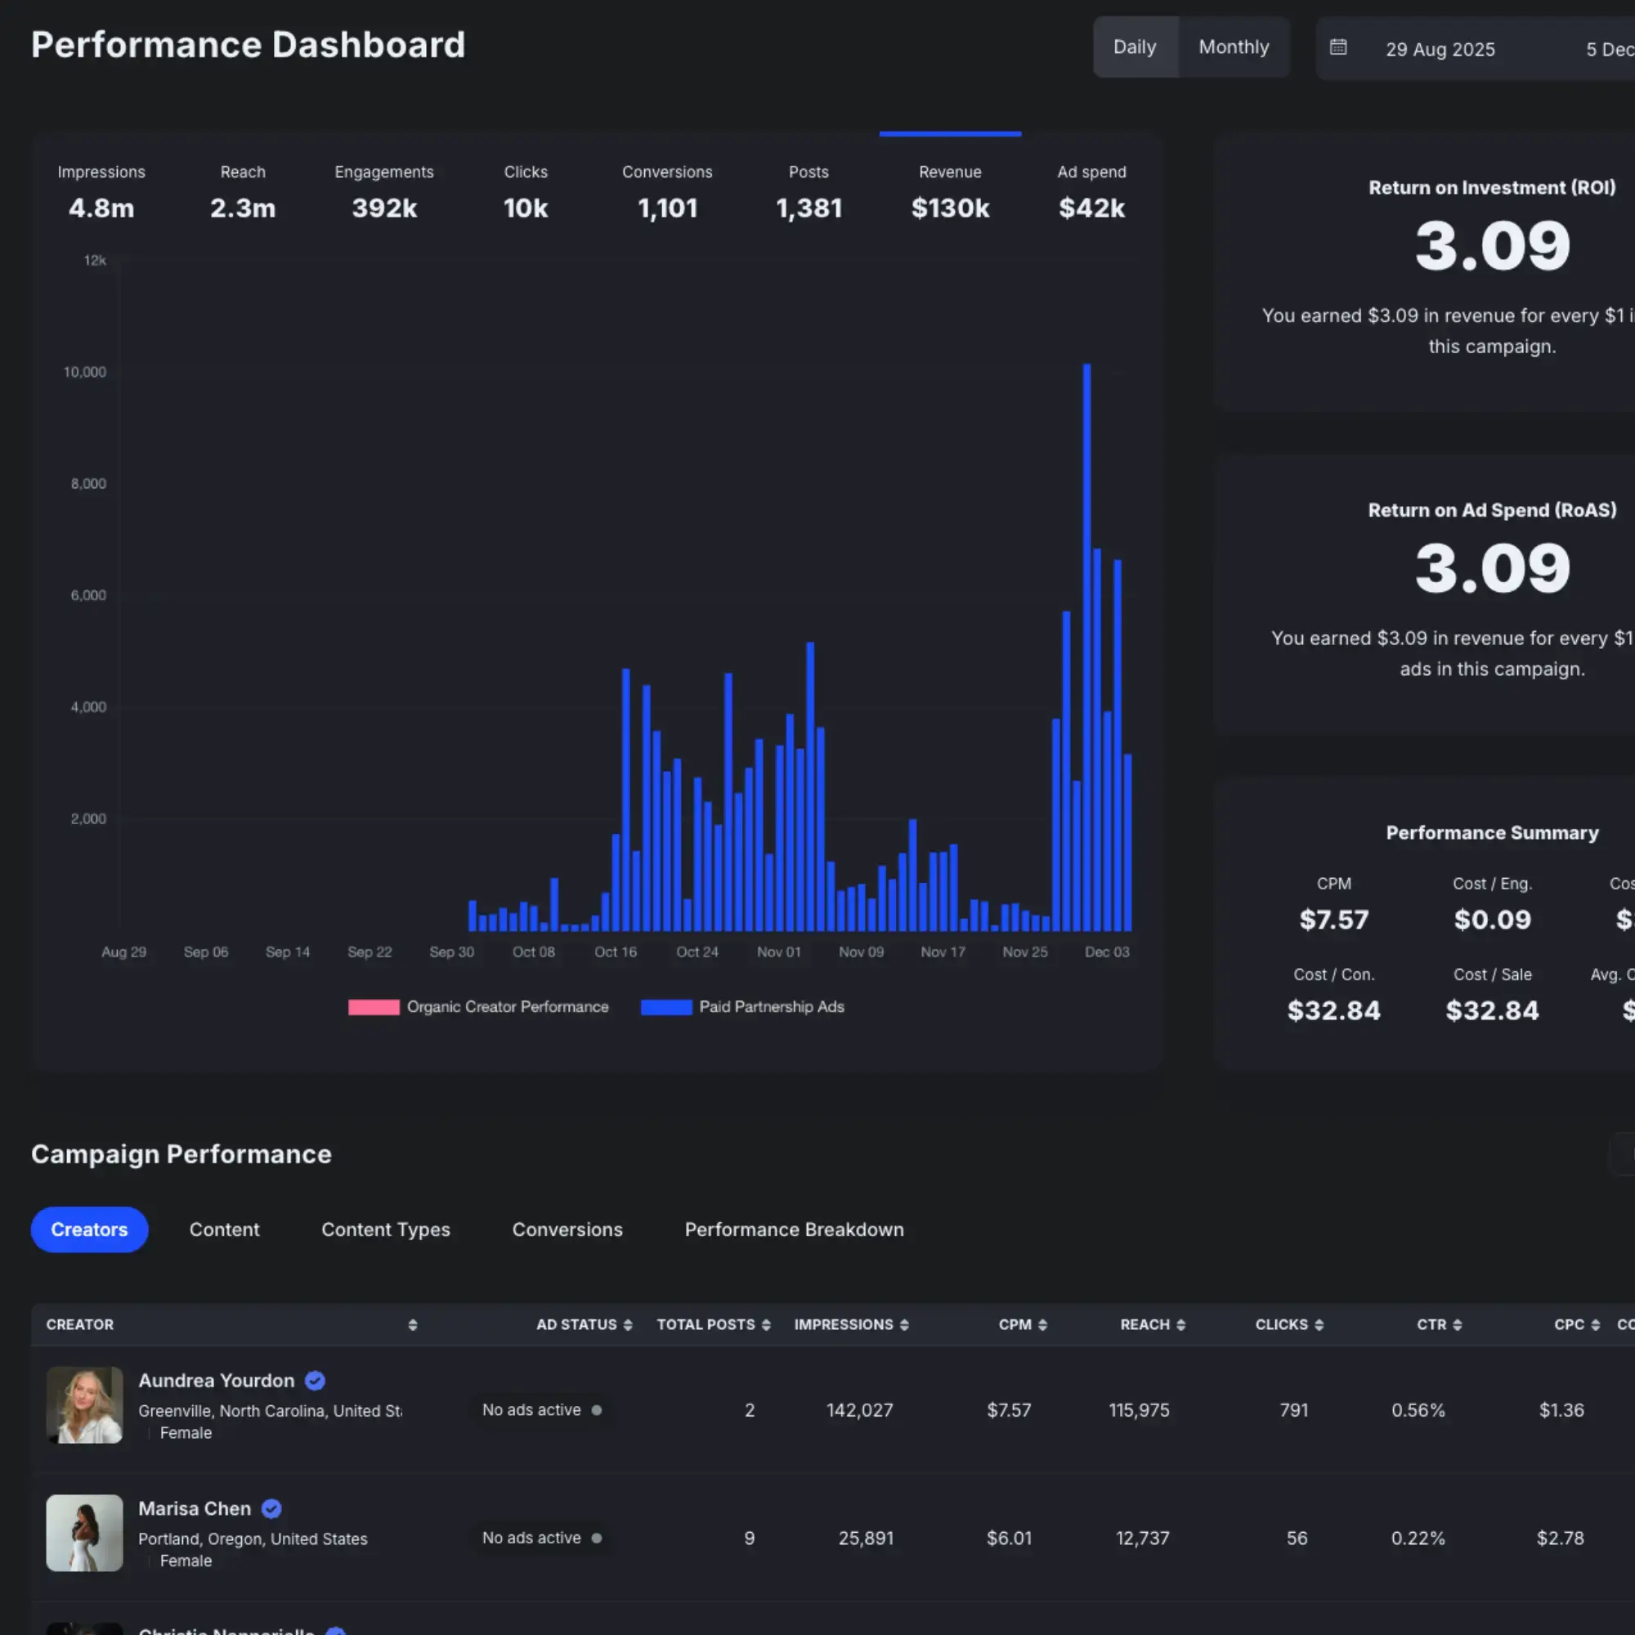Sort by the Creator column arrows

[413, 1324]
